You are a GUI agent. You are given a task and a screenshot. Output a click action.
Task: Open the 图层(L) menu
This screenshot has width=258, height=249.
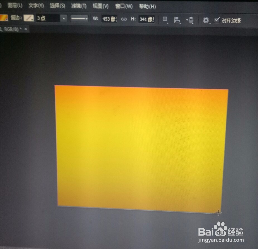[15, 5]
